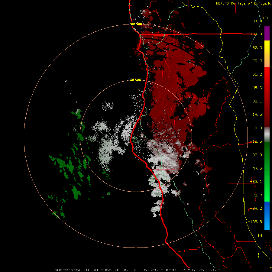The image size is (272, 272).
Task: Select the -16.5 scale value
Action: [x=256, y=141]
